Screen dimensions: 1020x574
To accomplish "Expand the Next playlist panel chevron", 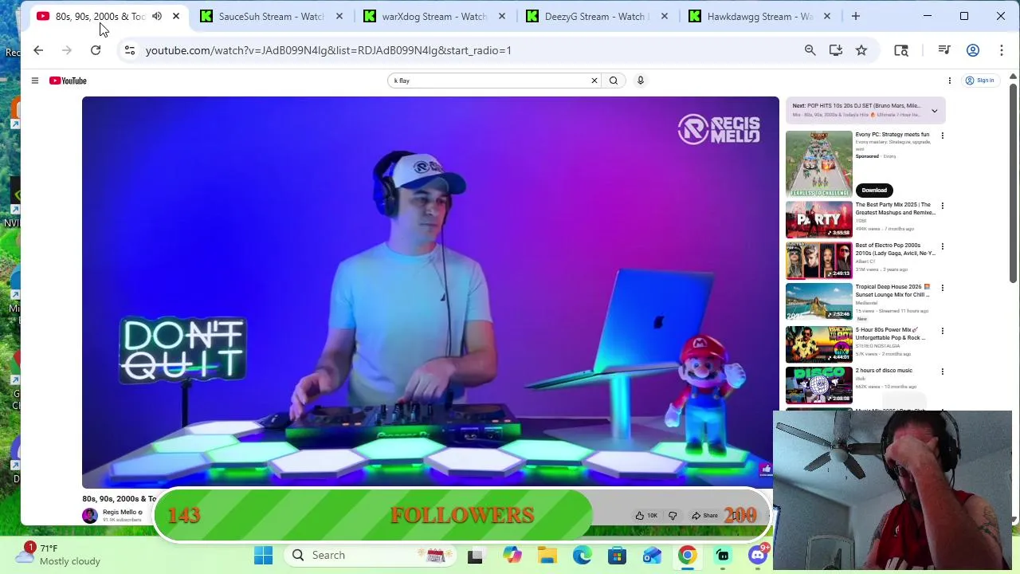I will pyautogui.click(x=935, y=111).
